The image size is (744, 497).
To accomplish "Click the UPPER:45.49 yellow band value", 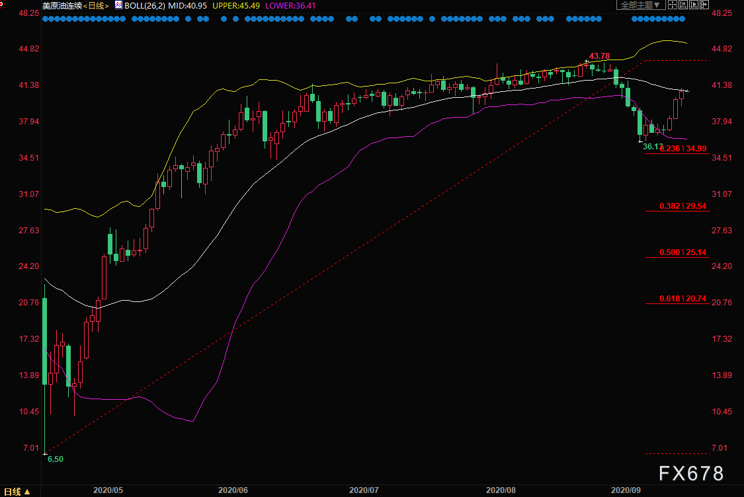I will [x=236, y=6].
